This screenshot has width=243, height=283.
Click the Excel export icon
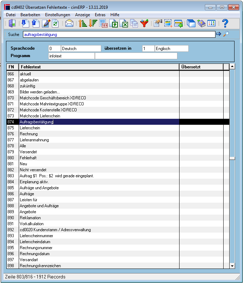[x=124, y=24]
